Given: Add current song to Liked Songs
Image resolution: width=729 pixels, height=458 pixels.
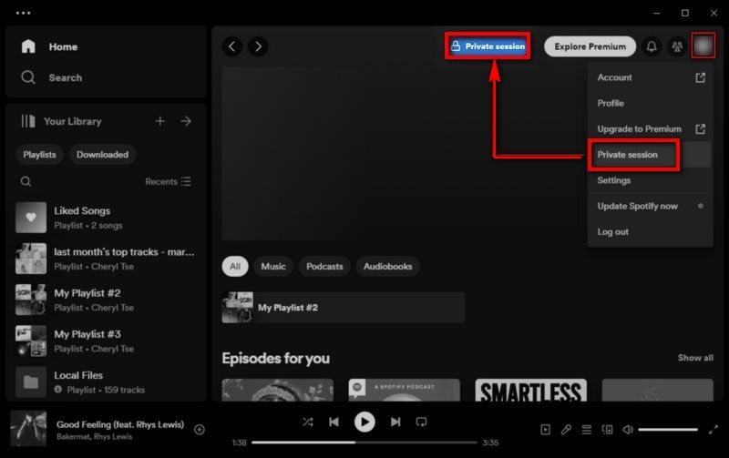Looking at the screenshot, I should pos(200,430).
